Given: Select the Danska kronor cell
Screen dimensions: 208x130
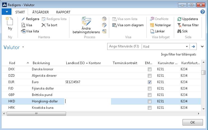Looking at the screenshot, I should 43,69.
